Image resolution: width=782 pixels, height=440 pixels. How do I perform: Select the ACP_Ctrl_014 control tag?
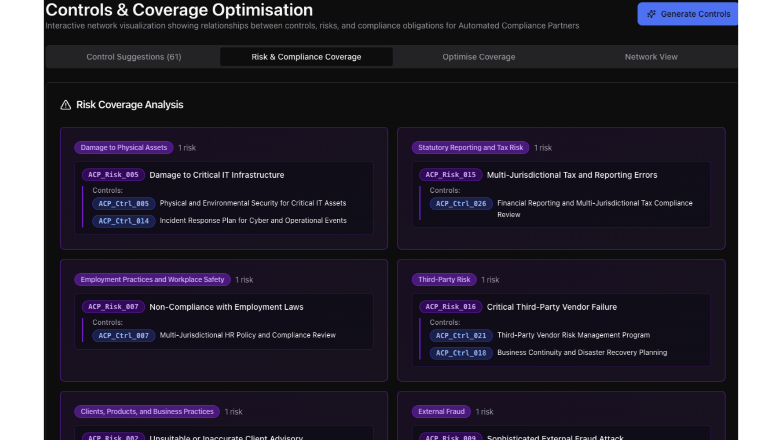[x=123, y=221]
